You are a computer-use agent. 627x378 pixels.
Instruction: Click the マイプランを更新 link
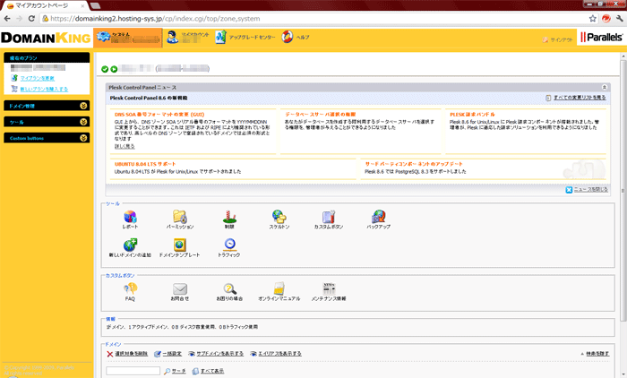[x=38, y=79]
